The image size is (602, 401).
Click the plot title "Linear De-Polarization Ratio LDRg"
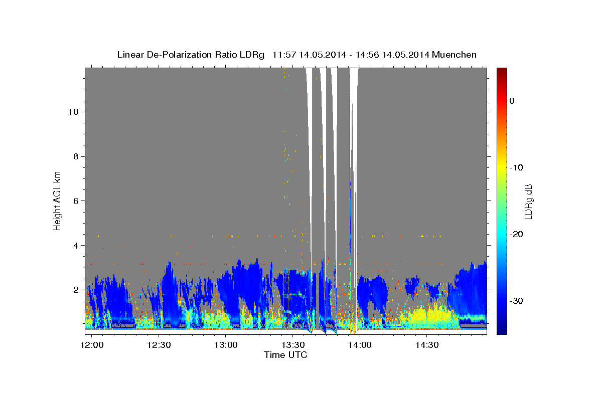(x=191, y=55)
